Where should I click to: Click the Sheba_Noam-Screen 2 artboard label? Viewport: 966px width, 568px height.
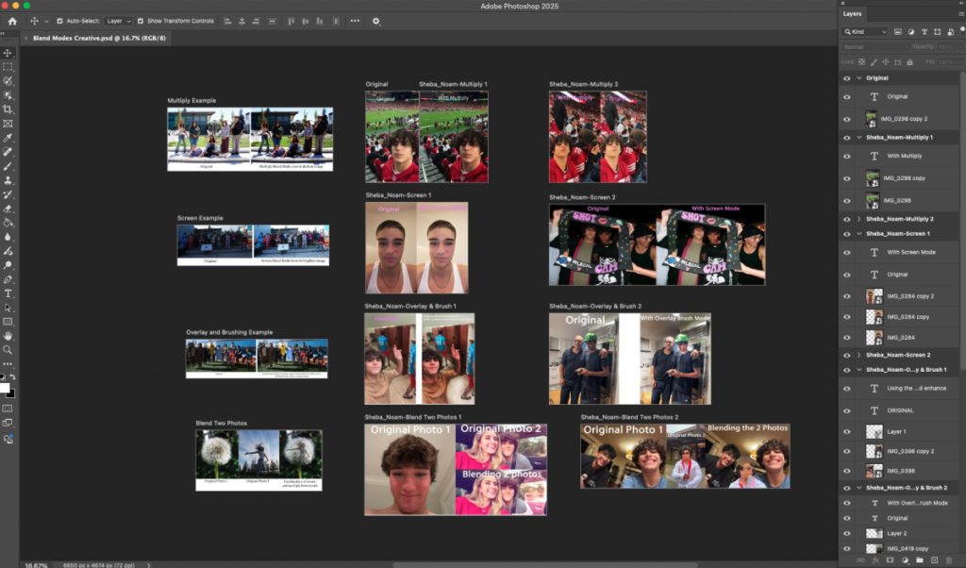point(582,198)
